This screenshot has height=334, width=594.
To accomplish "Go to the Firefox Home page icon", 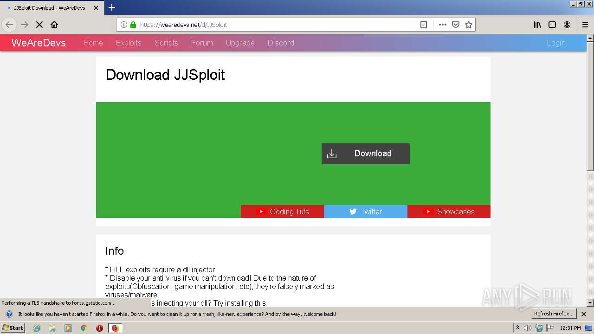I will click(54, 25).
